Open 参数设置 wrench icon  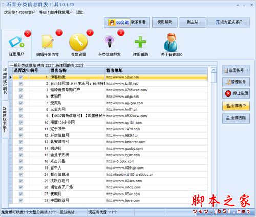pyautogui.click(x=78, y=42)
